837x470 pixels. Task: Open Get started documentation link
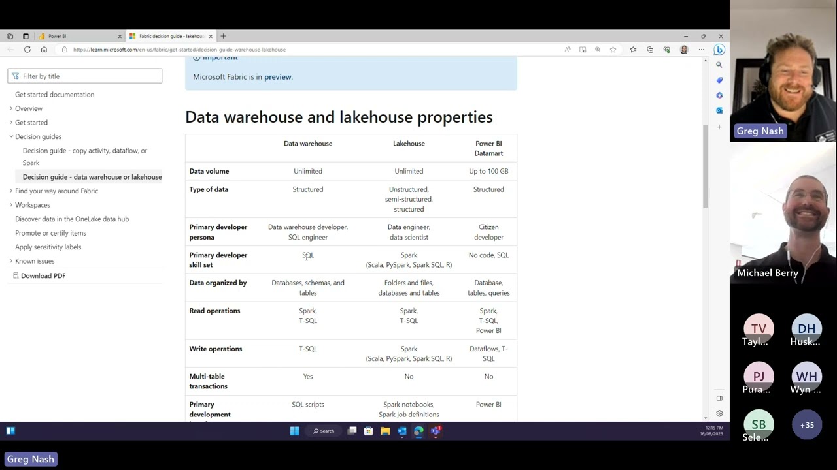[55, 95]
